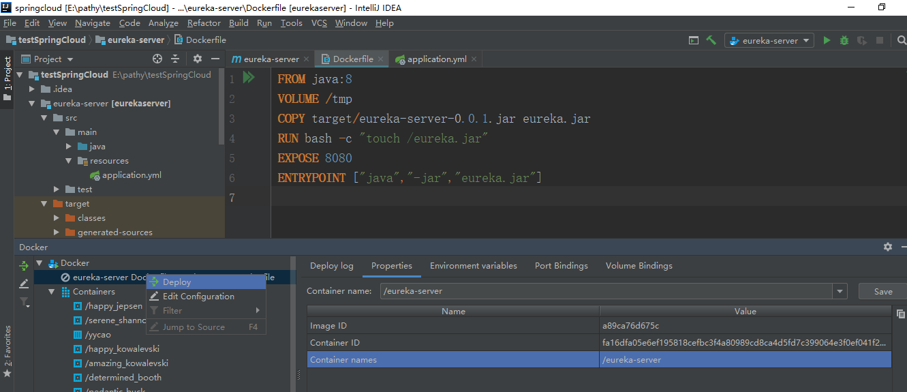Image resolution: width=907 pixels, height=392 pixels.
Task: Close the eureka-server editor tab
Action: point(307,59)
